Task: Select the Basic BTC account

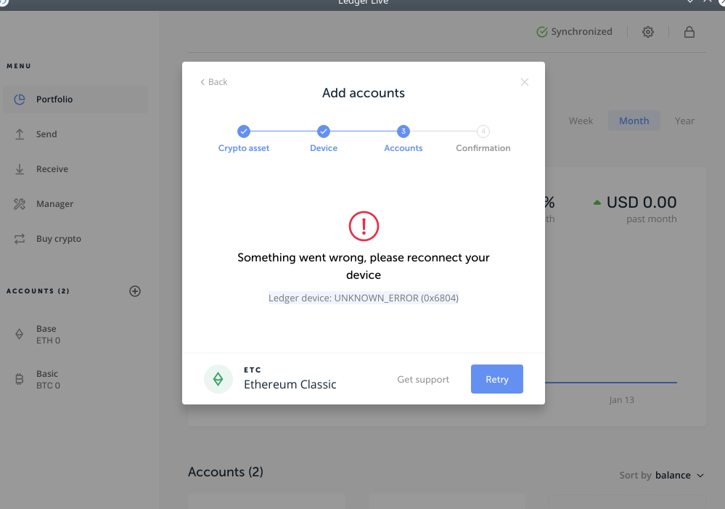Action: click(x=46, y=379)
